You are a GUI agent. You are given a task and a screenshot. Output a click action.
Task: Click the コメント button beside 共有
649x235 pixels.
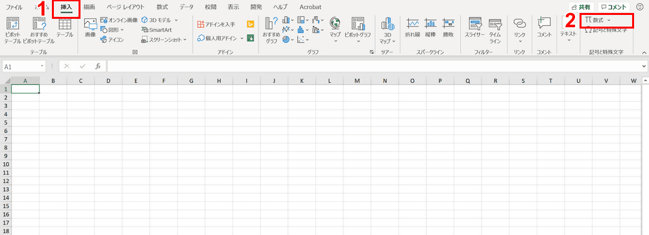pos(614,7)
